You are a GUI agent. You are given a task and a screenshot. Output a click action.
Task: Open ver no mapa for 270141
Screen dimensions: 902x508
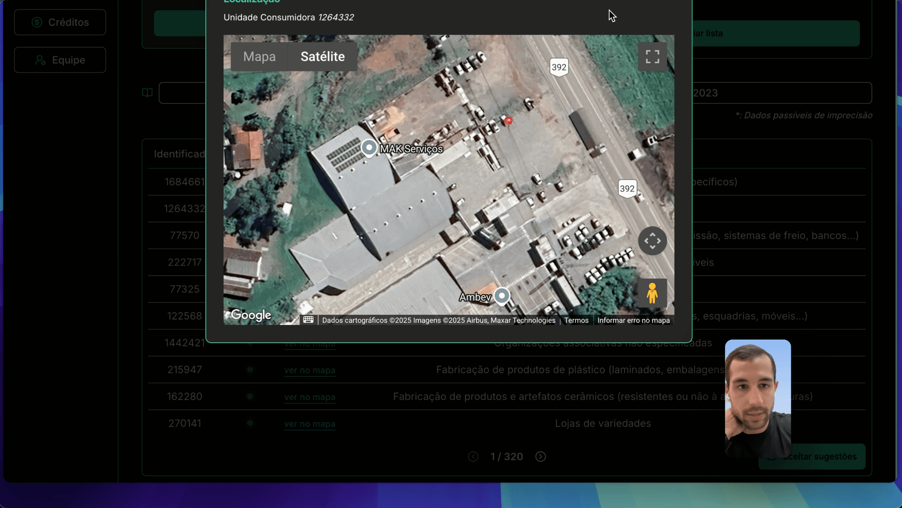tap(310, 424)
